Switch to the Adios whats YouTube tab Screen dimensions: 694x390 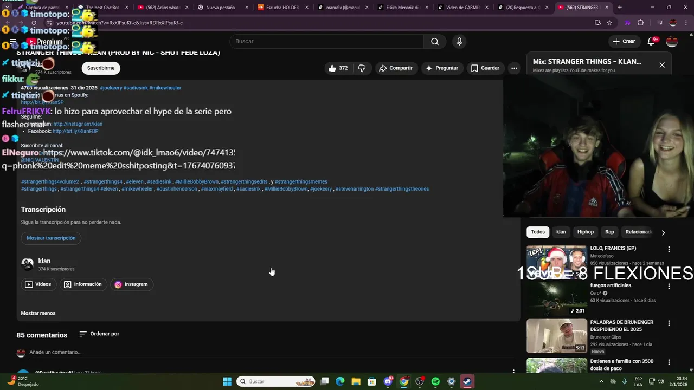[163, 8]
